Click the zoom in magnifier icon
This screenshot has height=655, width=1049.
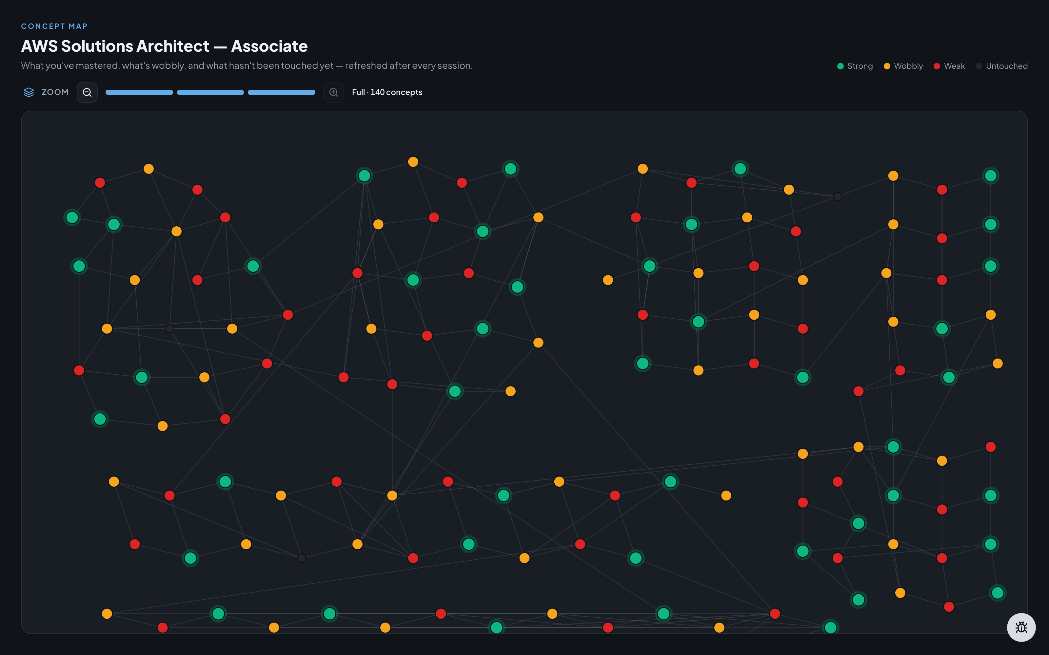coord(333,92)
